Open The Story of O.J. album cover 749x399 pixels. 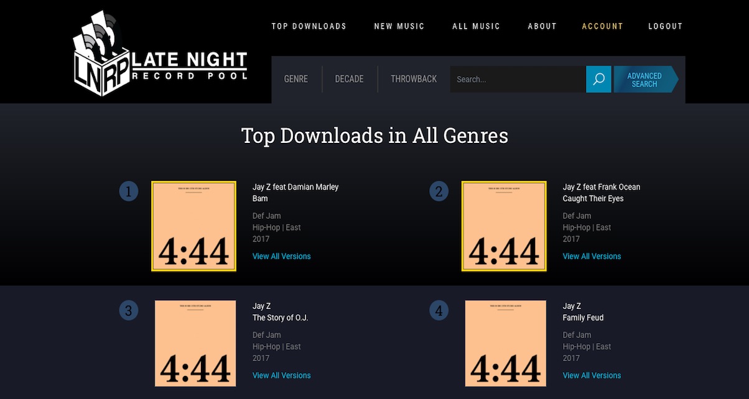click(195, 344)
